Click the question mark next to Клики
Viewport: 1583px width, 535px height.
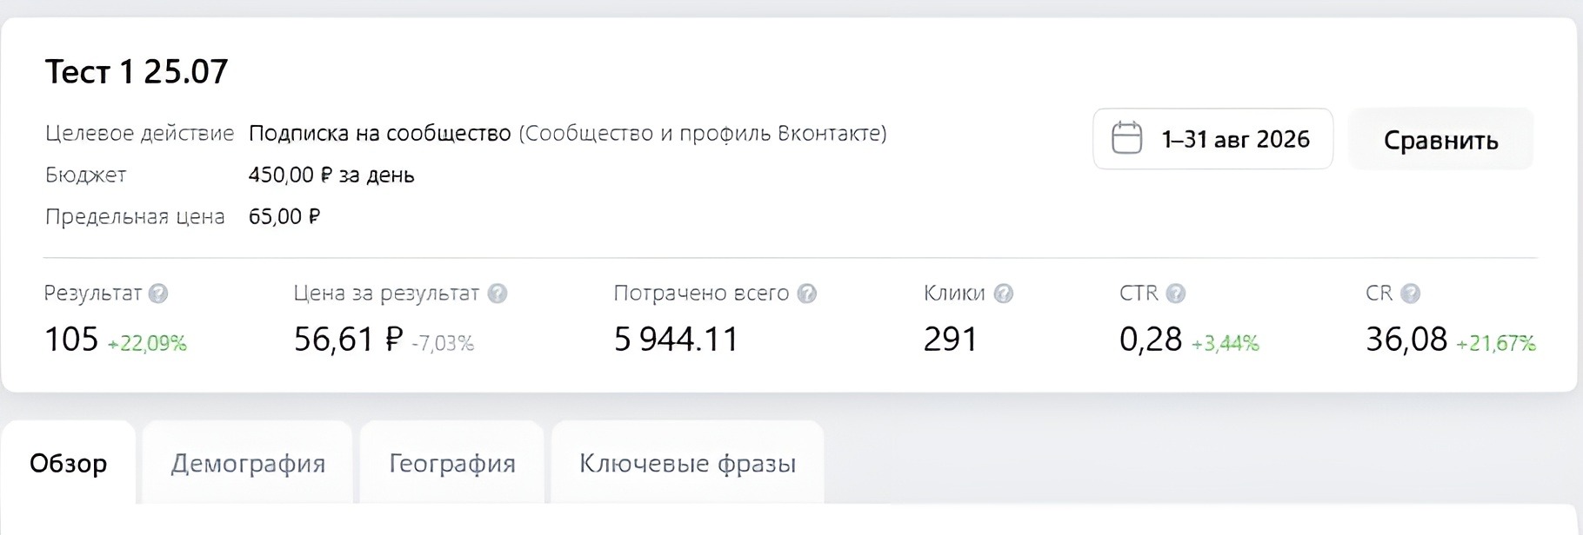(1004, 294)
